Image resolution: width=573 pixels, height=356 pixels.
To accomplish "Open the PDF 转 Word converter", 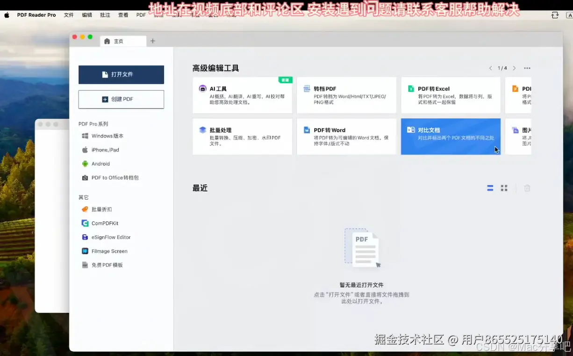I will point(346,136).
